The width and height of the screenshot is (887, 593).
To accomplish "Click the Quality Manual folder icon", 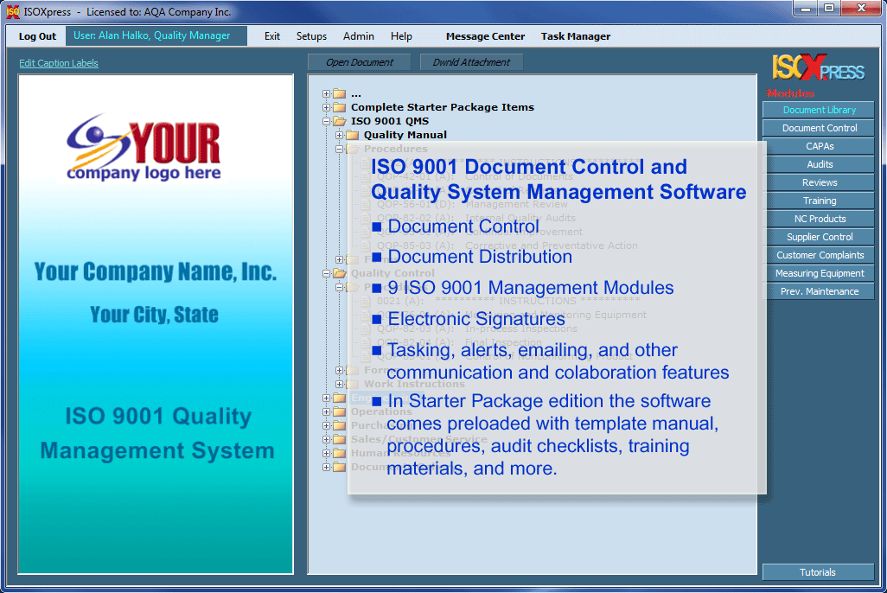I will (351, 135).
